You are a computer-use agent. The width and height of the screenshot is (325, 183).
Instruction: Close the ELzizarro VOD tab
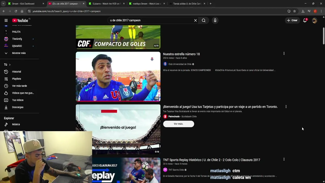(124, 4)
